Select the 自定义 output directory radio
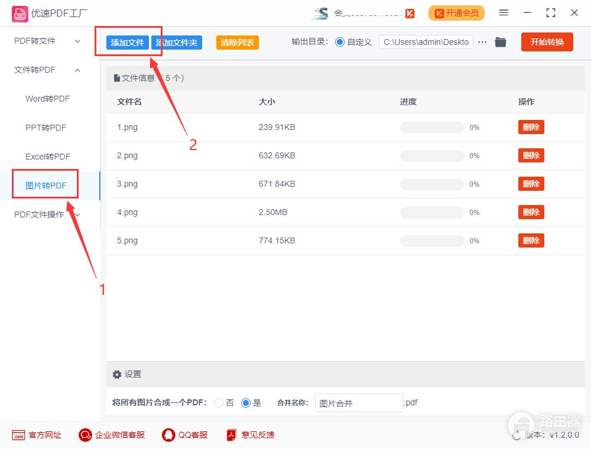The height and width of the screenshot is (449, 591). point(339,42)
